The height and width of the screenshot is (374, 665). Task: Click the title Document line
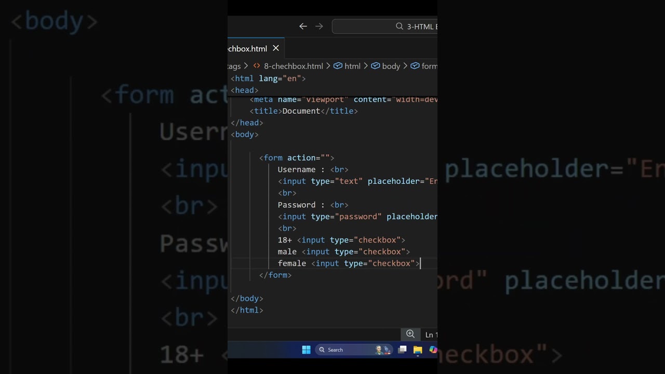click(303, 111)
